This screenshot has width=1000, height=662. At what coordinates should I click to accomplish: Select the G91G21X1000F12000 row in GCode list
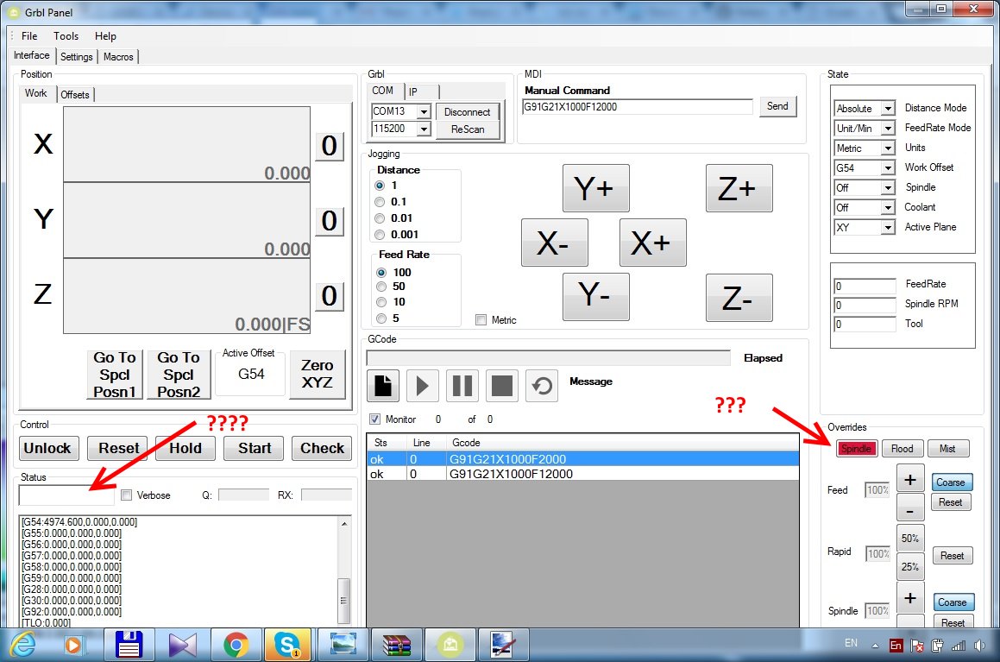click(582, 474)
